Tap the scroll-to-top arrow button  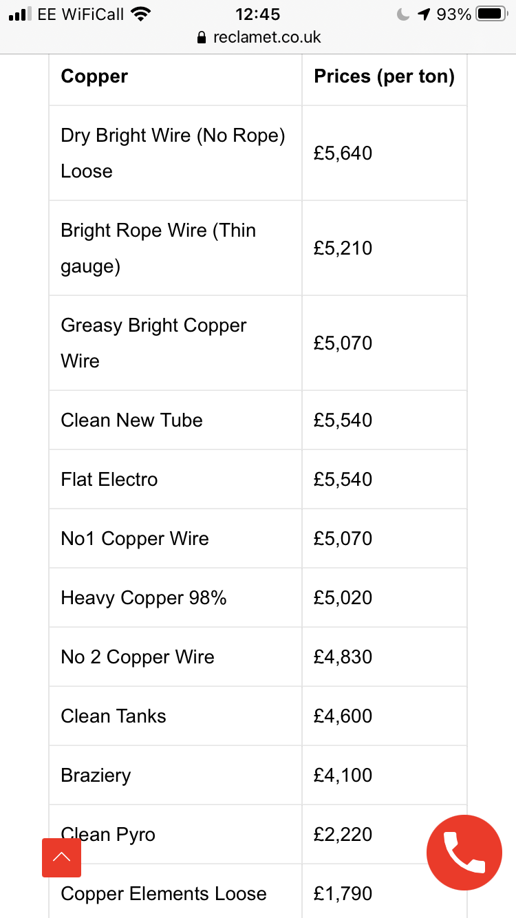(61, 857)
